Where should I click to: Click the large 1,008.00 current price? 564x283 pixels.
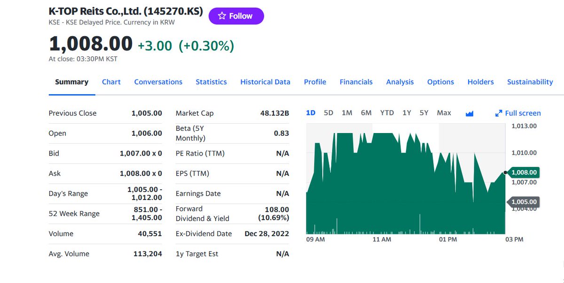click(x=91, y=44)
